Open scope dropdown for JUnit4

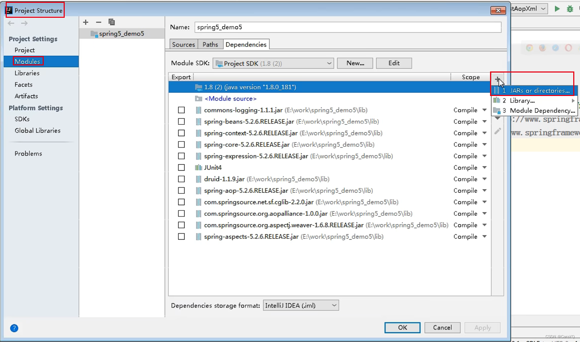(x=484, y=167)
